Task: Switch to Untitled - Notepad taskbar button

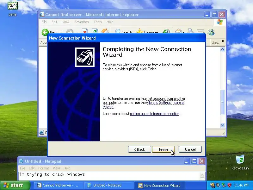Action: click(109, 185)
